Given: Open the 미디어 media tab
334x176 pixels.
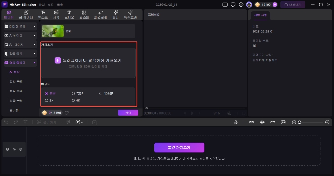Looking at the screenshot, I should point(9,15).
